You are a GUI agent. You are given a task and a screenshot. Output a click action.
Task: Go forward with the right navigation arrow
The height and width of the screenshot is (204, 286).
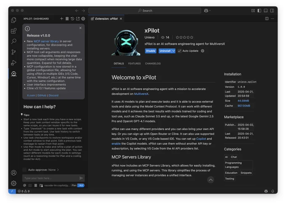pyautogui.click(x=83, y=11)
